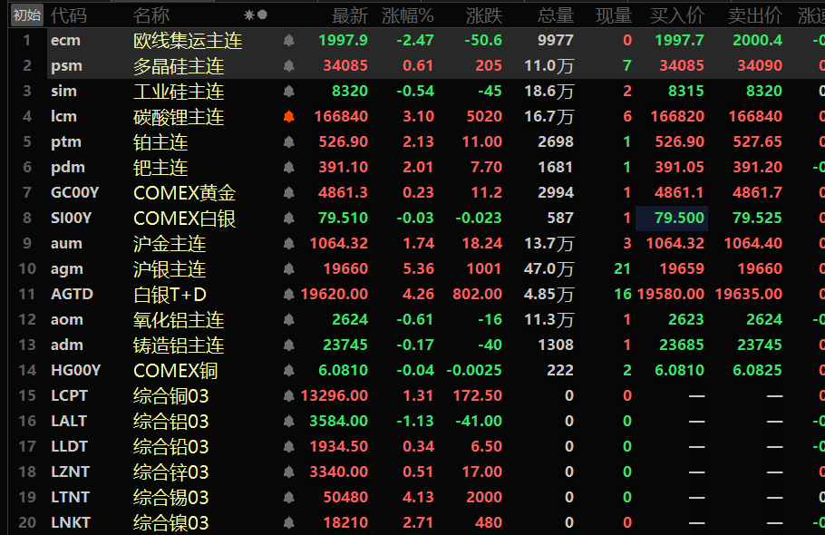
Task: Toggle the alert bell for 综合镍03
Action: coord(289,522)
